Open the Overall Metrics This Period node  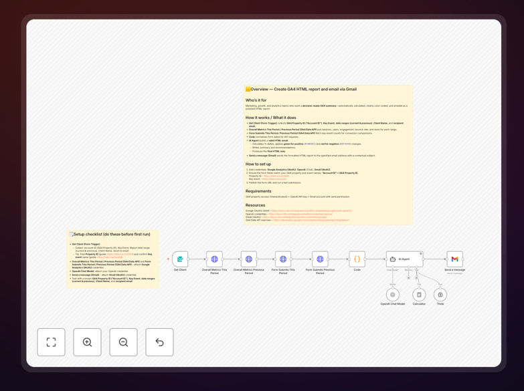[x=215, y=259]
